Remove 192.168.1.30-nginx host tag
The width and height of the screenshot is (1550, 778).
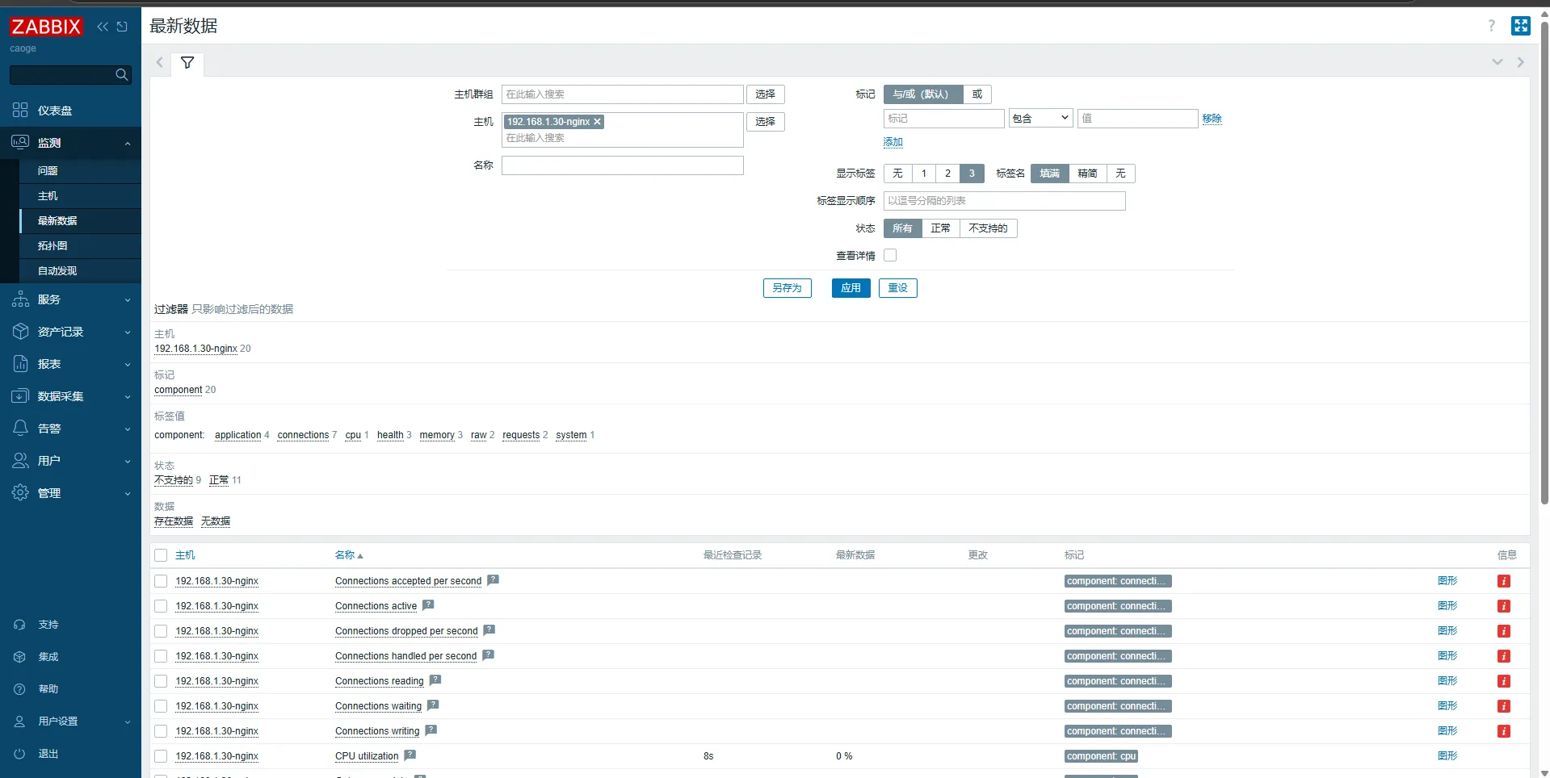tap(598, 122)
